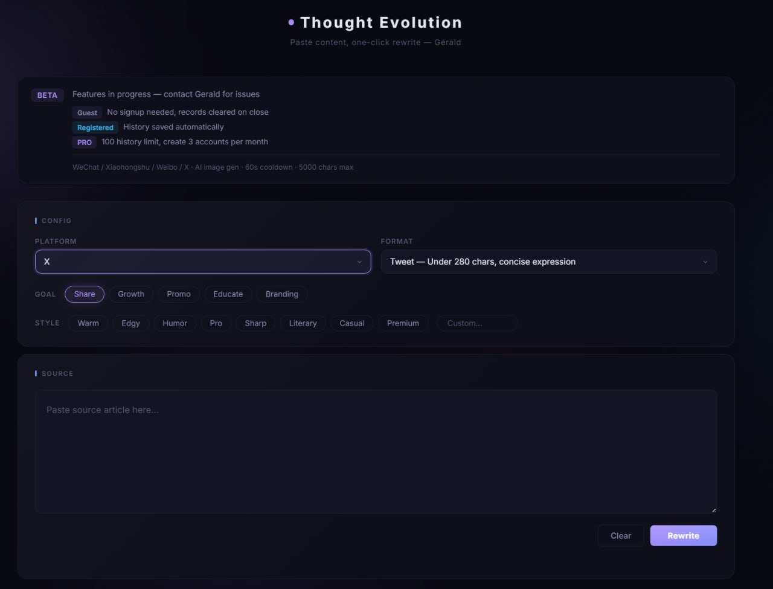Select the Share goal pill
The height and width of the screenshot is (589, 773).
pos(84,294)
